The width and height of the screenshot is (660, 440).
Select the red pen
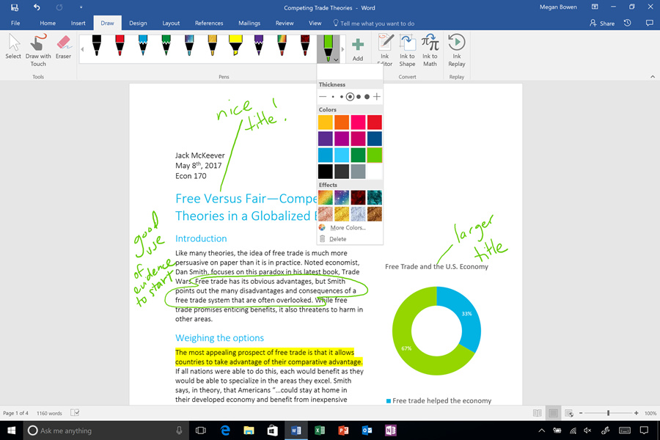120,45
